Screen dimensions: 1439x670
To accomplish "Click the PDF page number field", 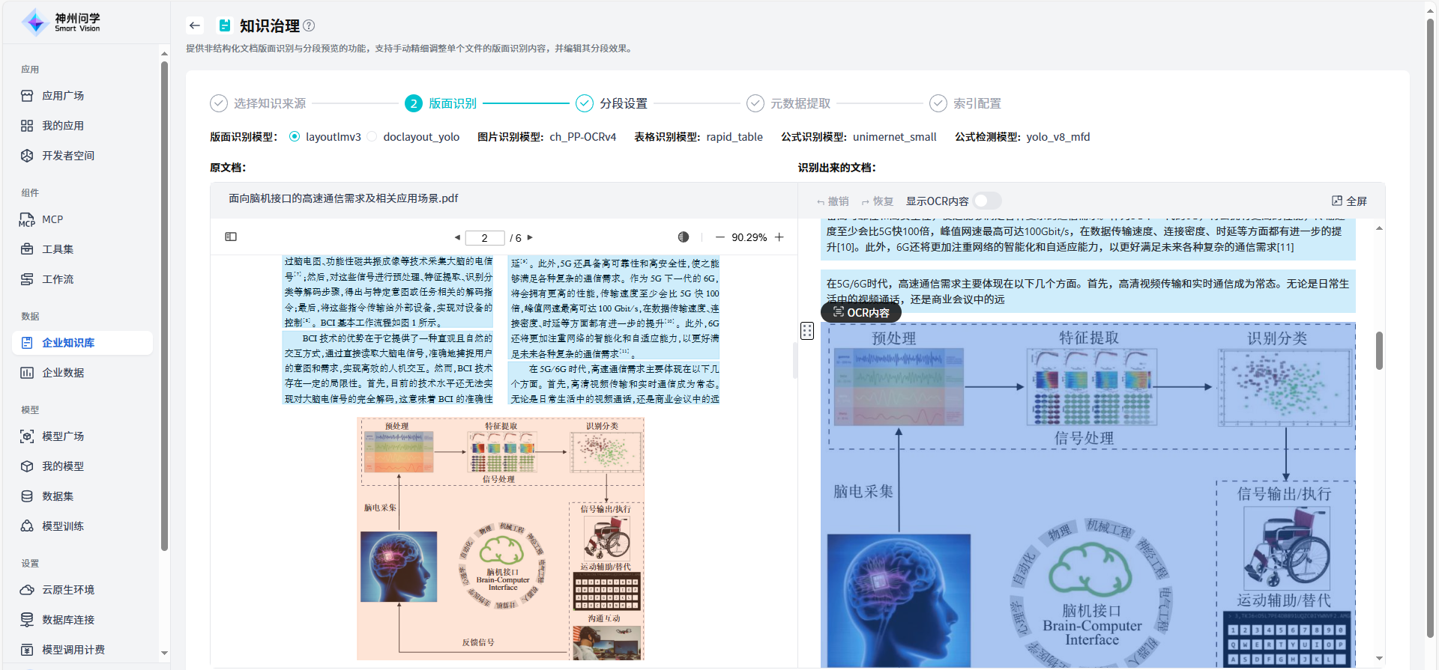I will pyautogui.click(x=484, y=238).
